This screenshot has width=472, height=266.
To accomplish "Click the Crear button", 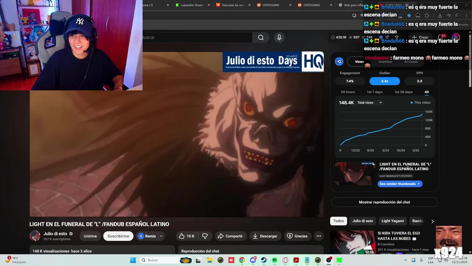I will (420, 37).
